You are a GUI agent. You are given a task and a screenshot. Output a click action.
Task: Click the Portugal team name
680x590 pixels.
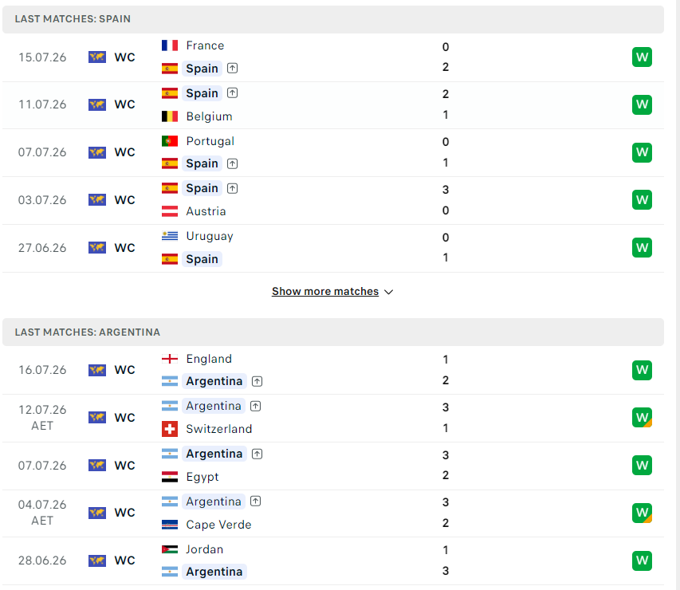[x=210, y=141]
